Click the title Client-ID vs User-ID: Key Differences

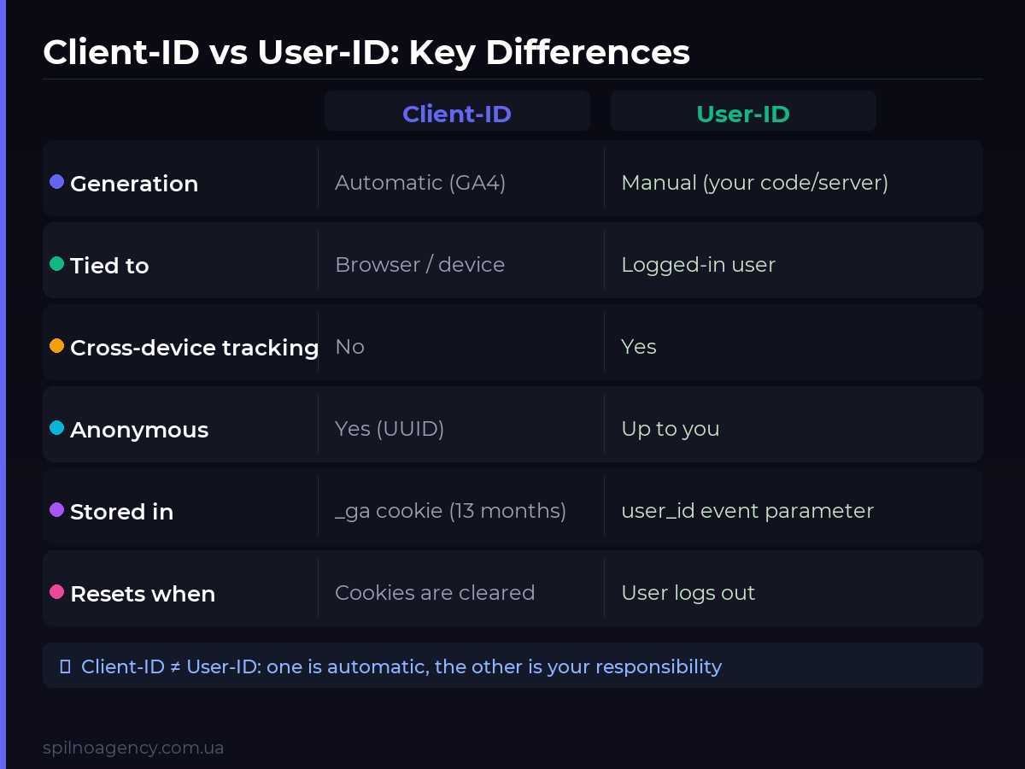point(366,52)
